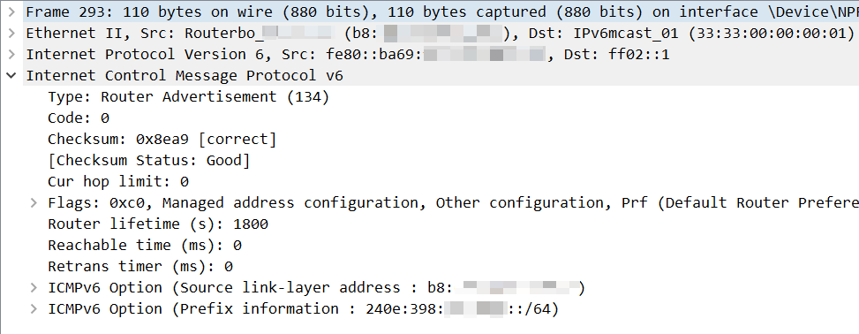Viewport: 859px width, 334px height.
Task: Select the Reachable time (ms) field
Action: [x=145, y=245]
